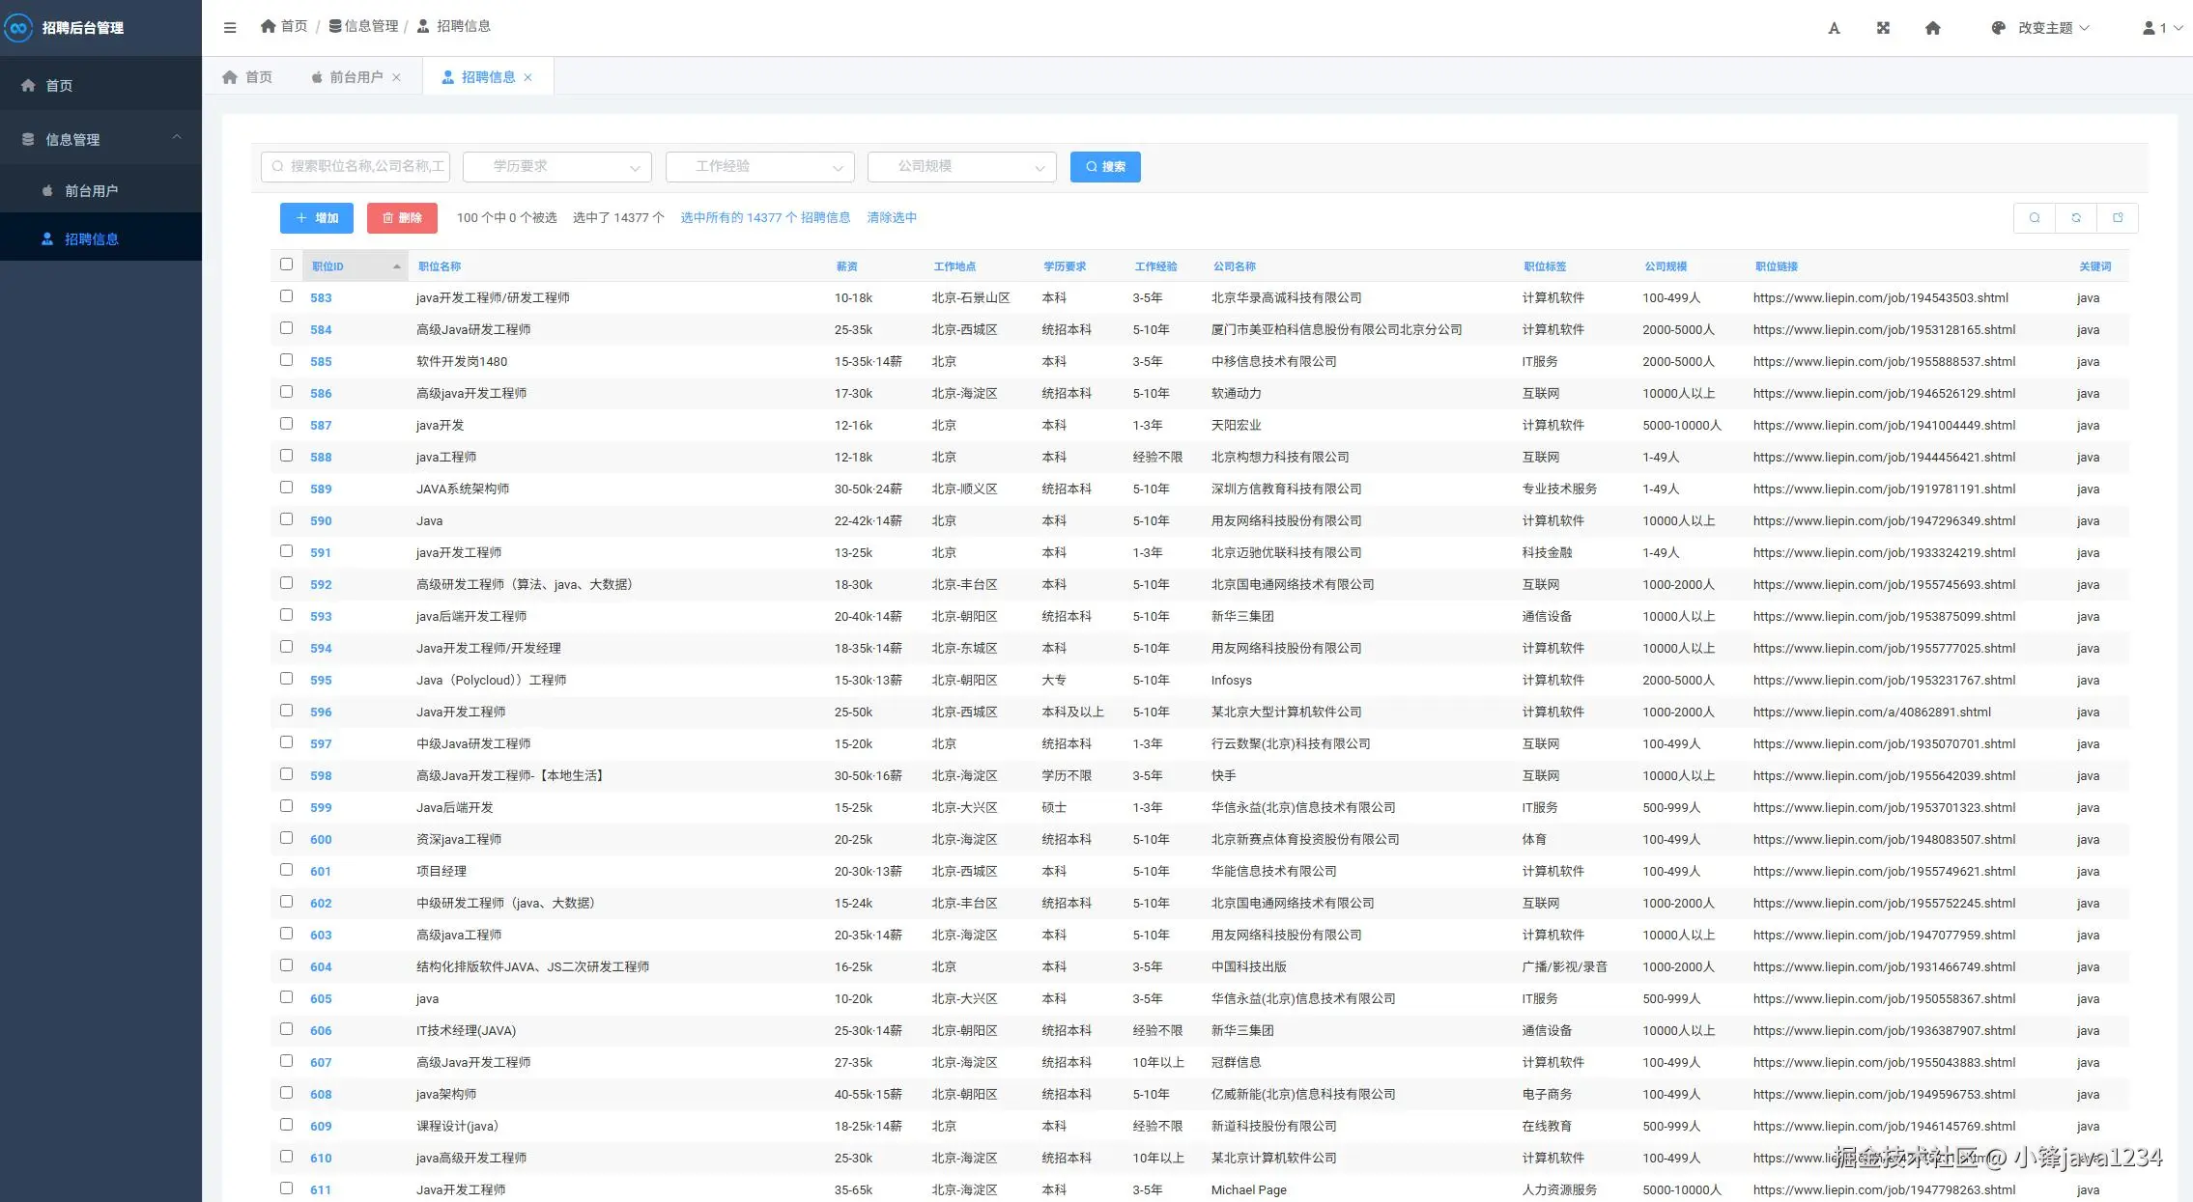Click the export icon above the table
Image resolution: width=2193 pixels, height=1202 pixels.
pyautogui.click(x=2118, y=218)
